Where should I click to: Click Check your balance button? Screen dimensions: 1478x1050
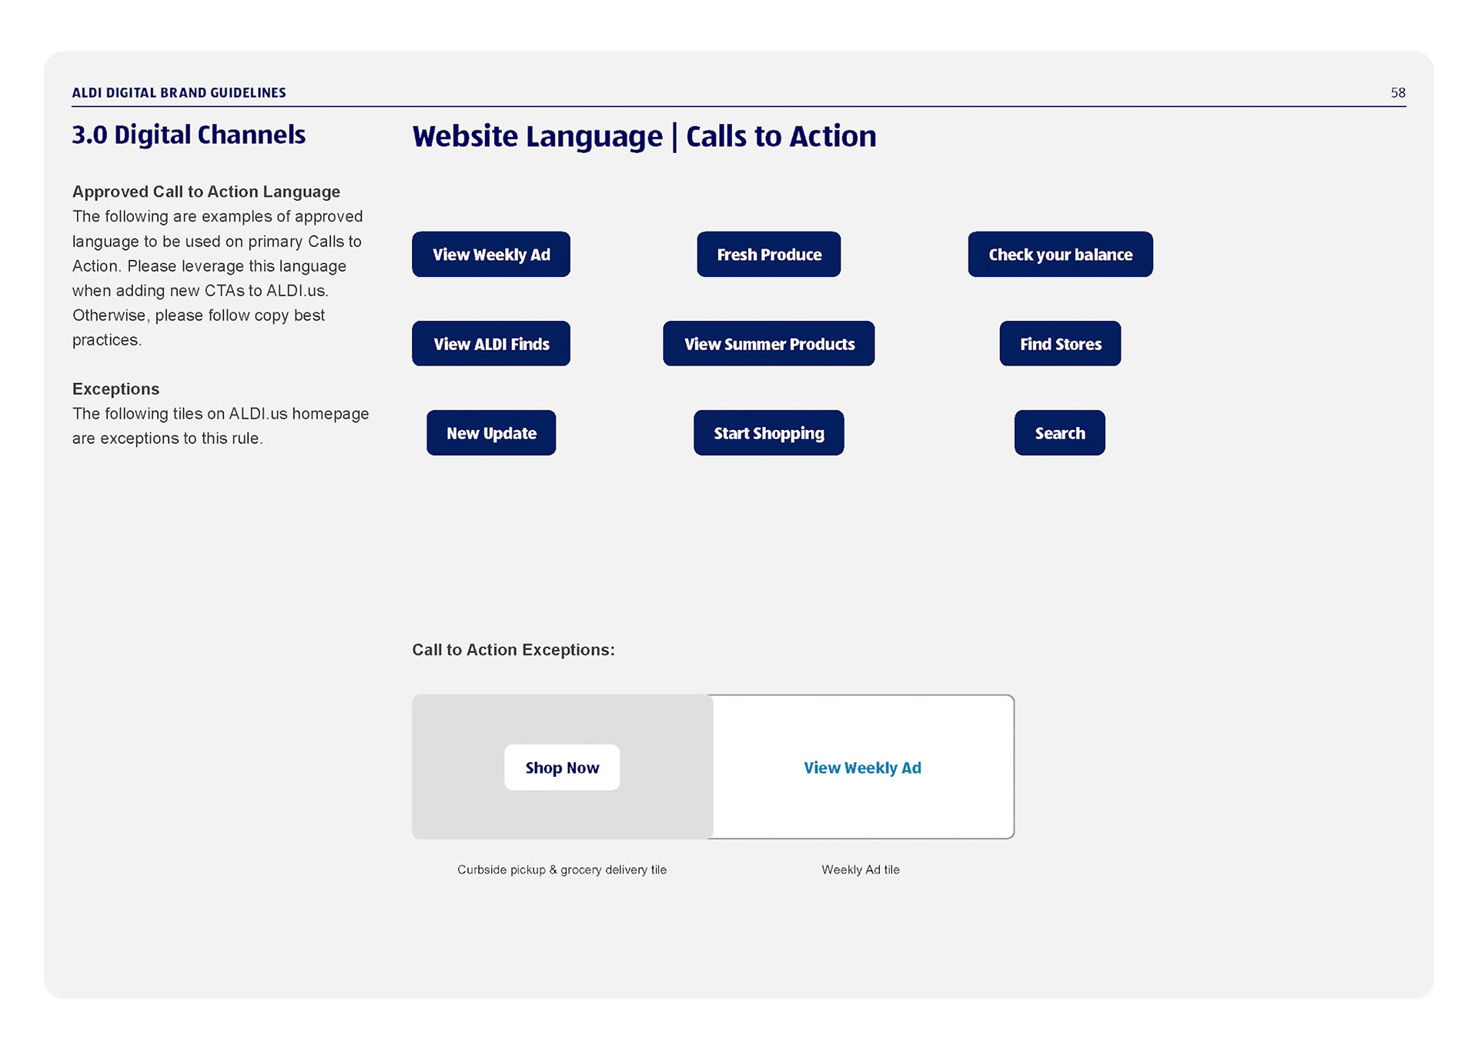[1059, 255]
